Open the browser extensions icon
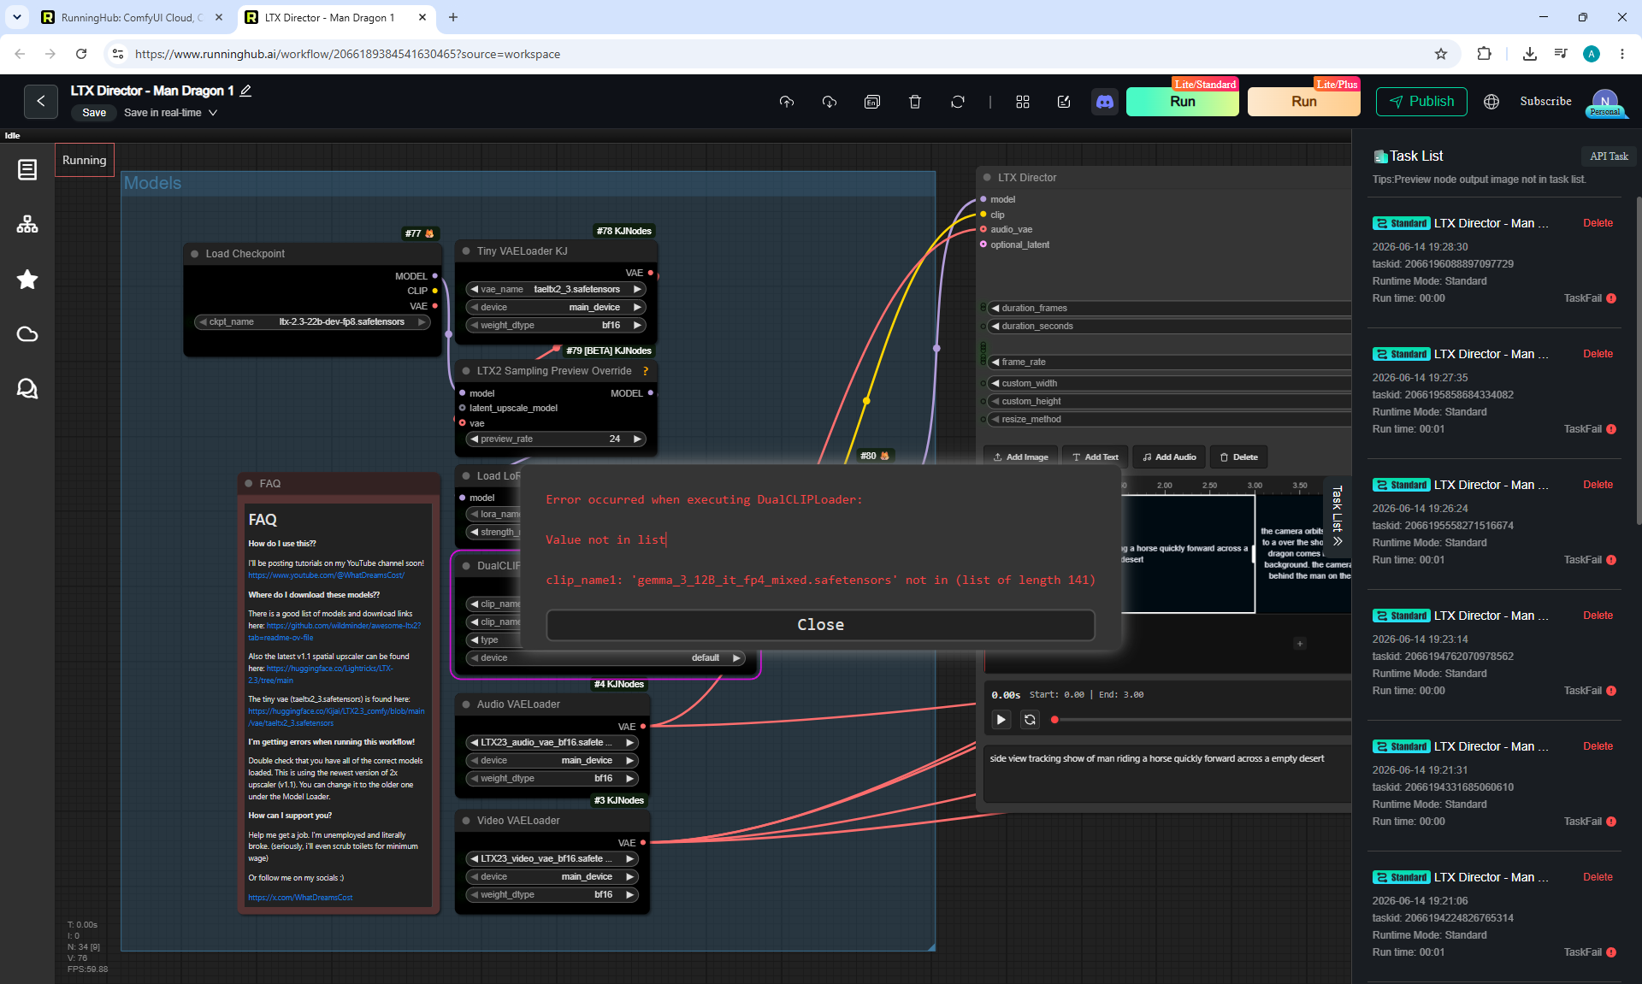The image size is (1642, 984). pyautogui.click(x=1484, y=54)
